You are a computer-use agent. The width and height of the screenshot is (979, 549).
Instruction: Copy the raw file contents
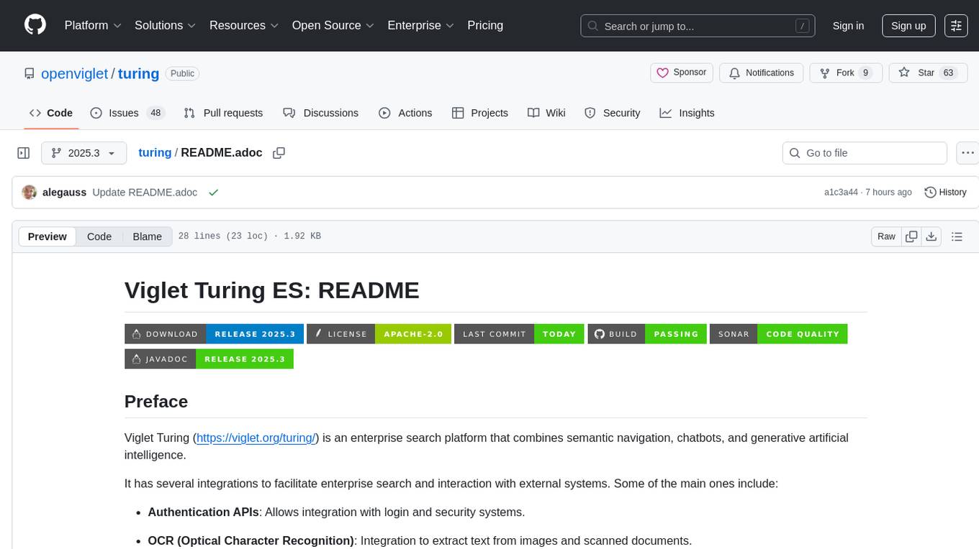(x=911, y=236)
